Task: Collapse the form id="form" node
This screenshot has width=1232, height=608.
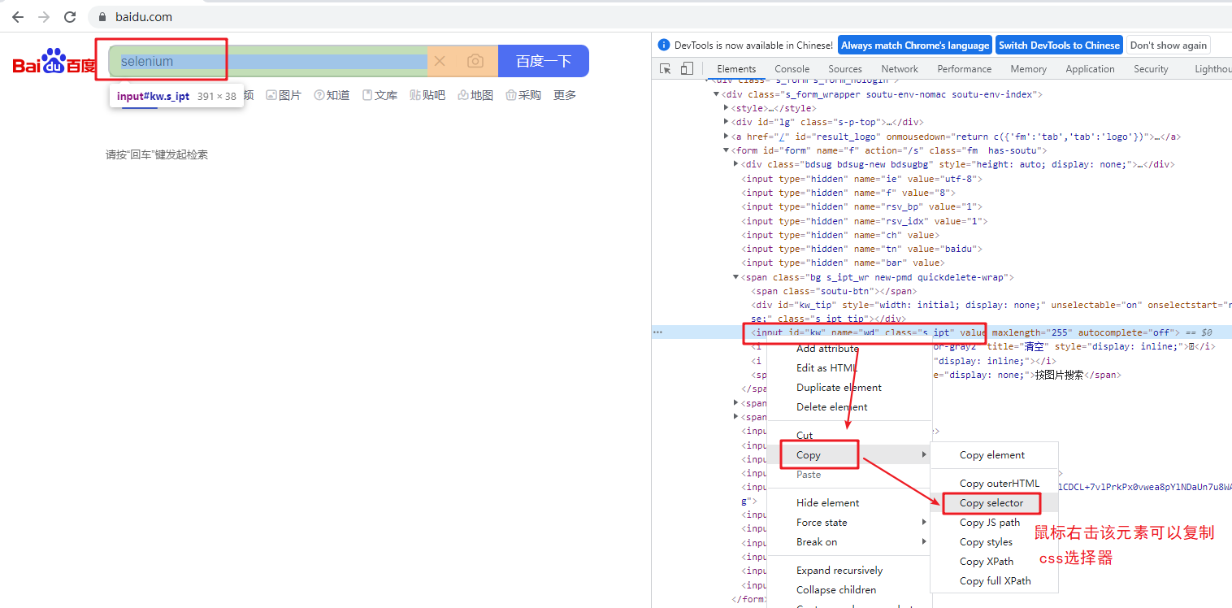Action: coord(727,150)
